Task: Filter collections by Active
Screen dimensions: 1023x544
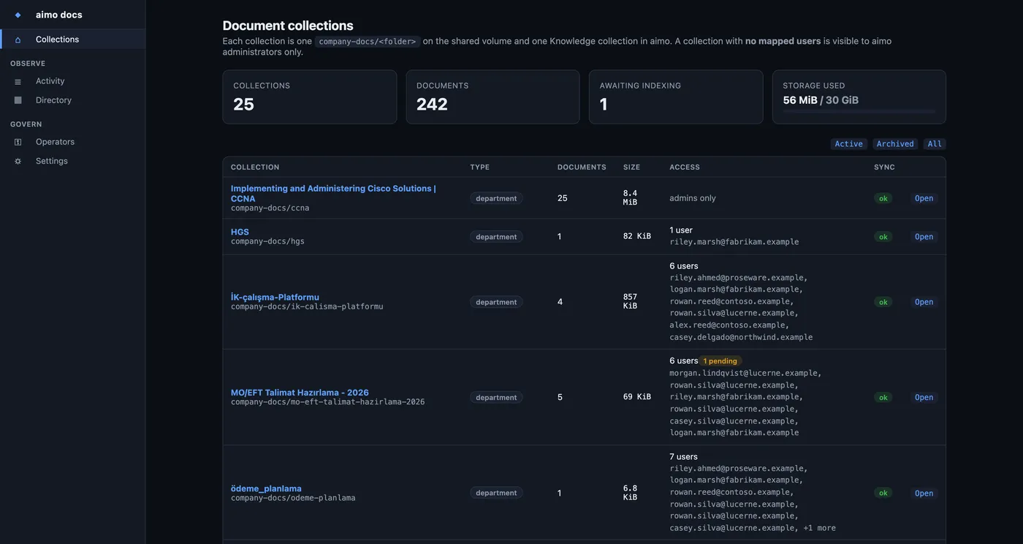Action: click(x=848, y=144)
